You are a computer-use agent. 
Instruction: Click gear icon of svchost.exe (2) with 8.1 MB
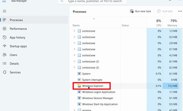click(x=79, y=61)
